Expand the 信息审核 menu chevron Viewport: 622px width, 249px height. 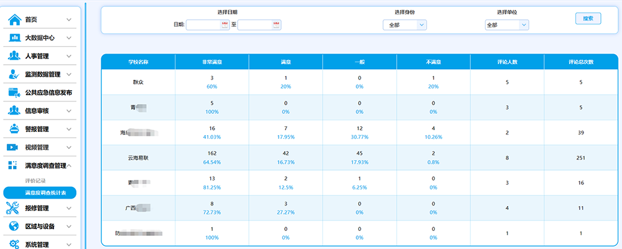69,111
